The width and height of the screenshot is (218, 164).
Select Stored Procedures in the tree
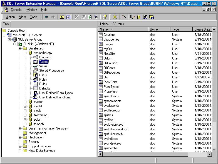click(51, 71)
